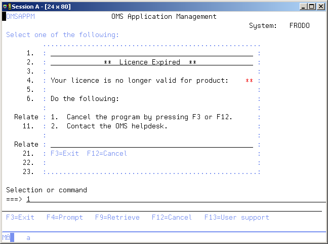Focus the Selection or command input line
This screenshot has width=328, height=244.
pos(172,199)
